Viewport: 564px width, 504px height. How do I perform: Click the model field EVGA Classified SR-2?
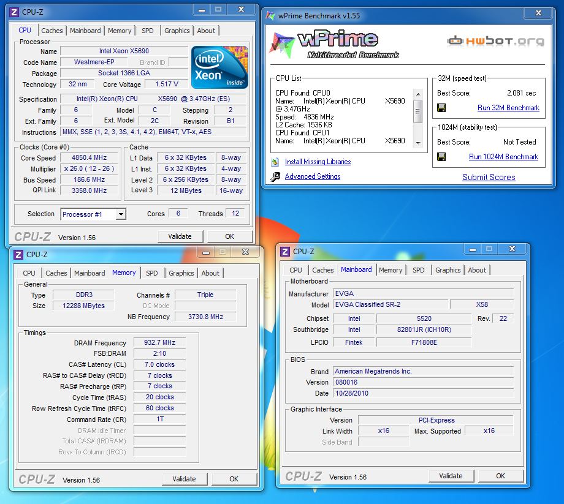coord(391,304)
